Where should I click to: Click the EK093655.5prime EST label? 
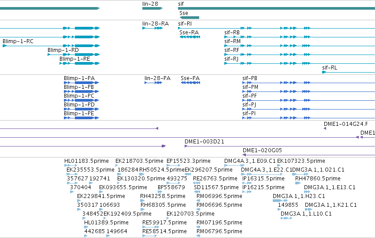pos(123,188)
